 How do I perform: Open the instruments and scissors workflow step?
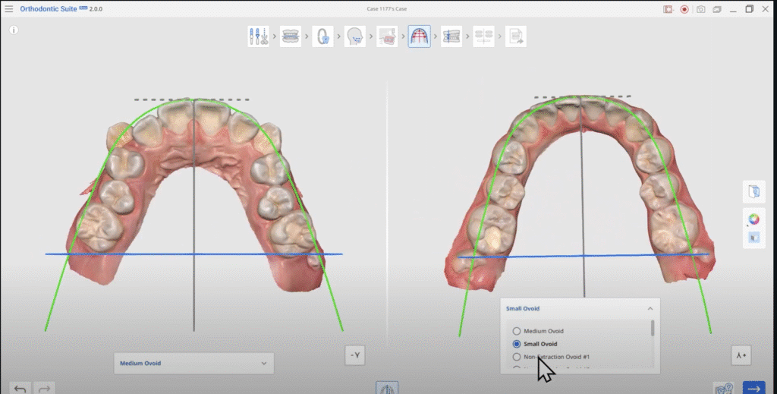pyautogui.click(x=258, y=36)
